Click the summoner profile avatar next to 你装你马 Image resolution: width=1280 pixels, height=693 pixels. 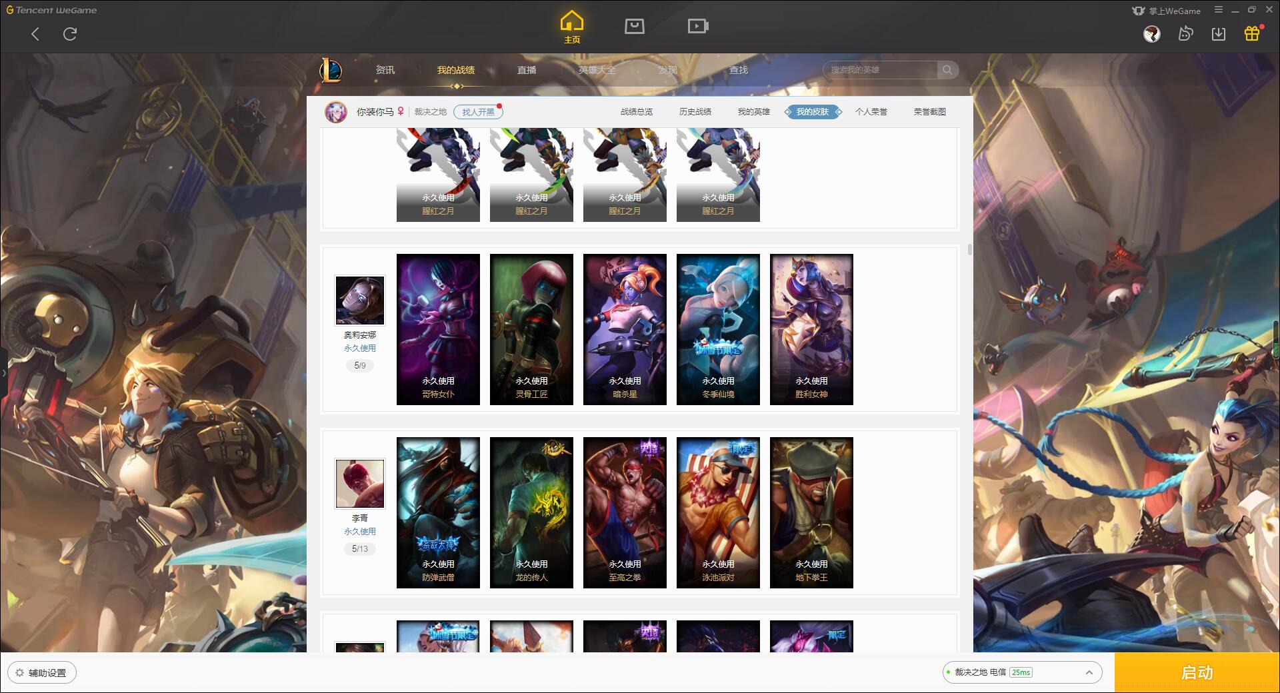pyautogui.click(x=336, y=112)
